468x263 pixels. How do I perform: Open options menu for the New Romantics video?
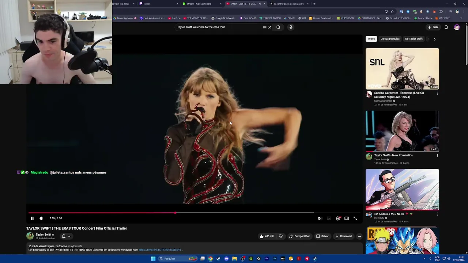pos(437,156)
